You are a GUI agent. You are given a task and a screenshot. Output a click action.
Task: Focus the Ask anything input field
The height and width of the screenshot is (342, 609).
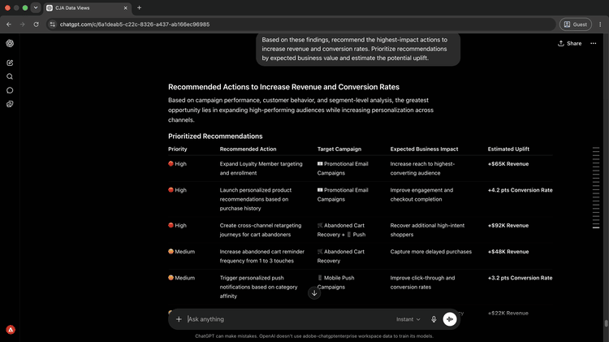pyautogui.click(x=287, y=319)
